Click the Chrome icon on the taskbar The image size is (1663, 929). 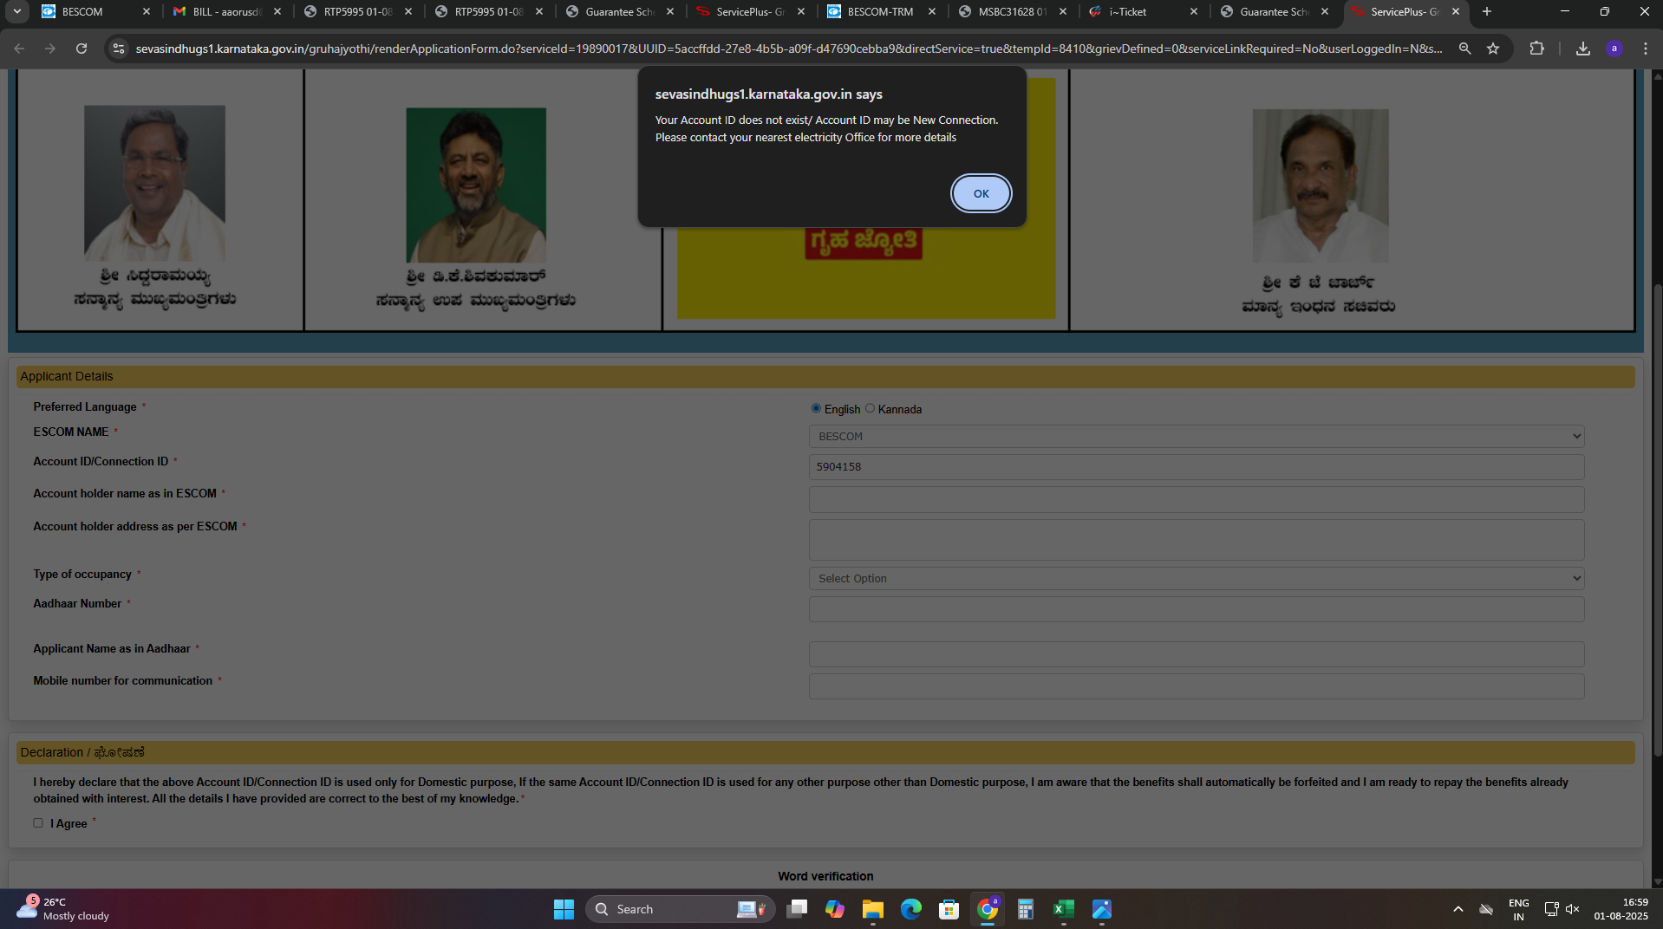click(x=987, y=909)
